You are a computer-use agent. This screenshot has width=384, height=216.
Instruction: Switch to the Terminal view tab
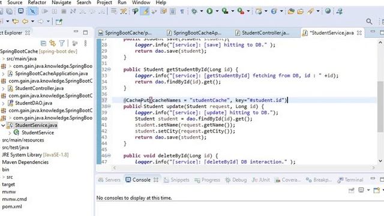pos(350,180)
